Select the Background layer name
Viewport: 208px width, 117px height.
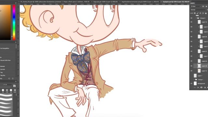[201, 84]
